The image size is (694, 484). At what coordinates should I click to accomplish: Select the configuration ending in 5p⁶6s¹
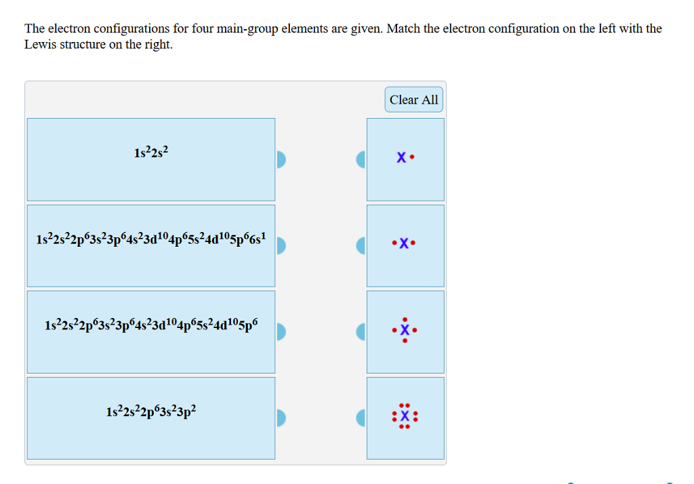point(150,245)
